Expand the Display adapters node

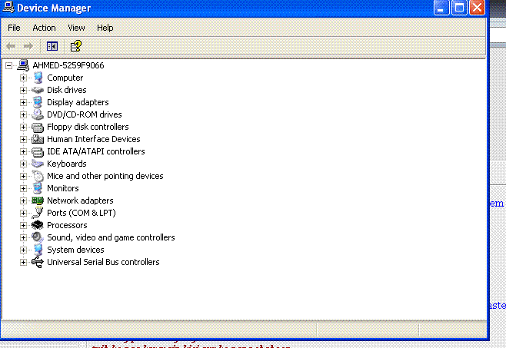23,102
